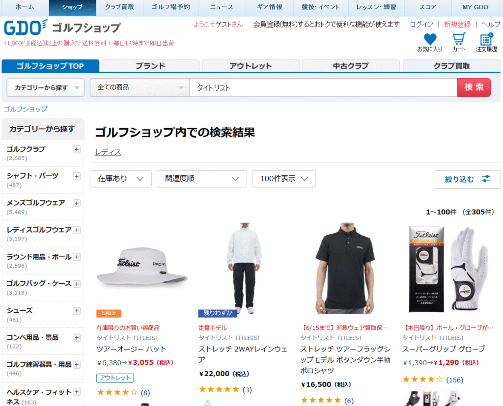Open the カテゴリーから探す dropdown

click(46, 87)
